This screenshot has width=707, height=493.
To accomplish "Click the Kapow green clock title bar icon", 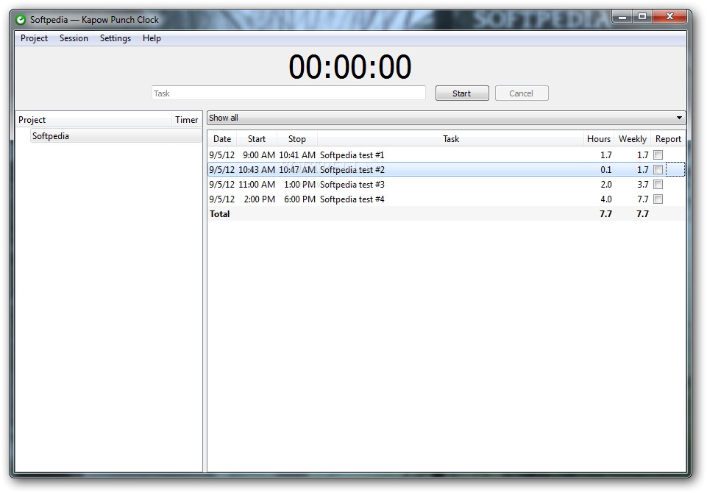I will [x=21, y=20].
